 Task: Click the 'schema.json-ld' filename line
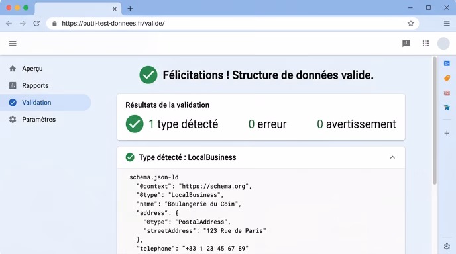click(x=154, y=177)
